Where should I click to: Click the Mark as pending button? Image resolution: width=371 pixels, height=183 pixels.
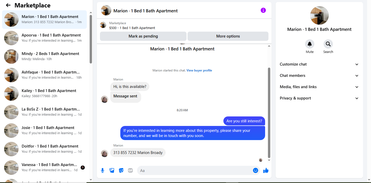143,36
